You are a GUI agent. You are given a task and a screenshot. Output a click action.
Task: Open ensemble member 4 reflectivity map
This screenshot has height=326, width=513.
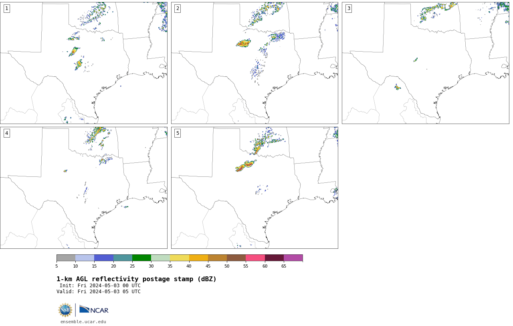click(x=83, y=188)
